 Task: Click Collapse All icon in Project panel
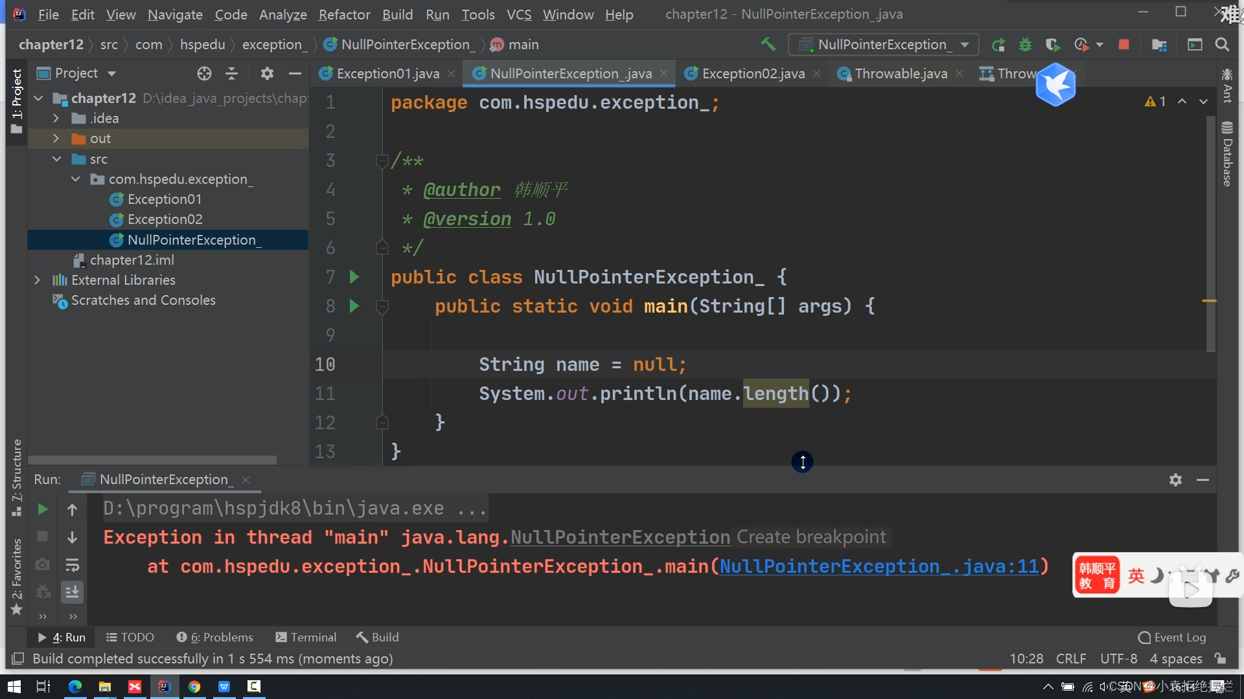click(x=231, y=74)
